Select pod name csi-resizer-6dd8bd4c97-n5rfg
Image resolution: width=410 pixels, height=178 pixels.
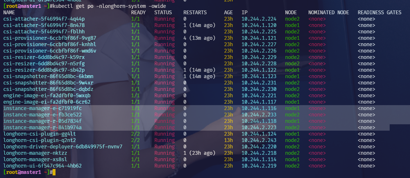click(x=44, y=64)
